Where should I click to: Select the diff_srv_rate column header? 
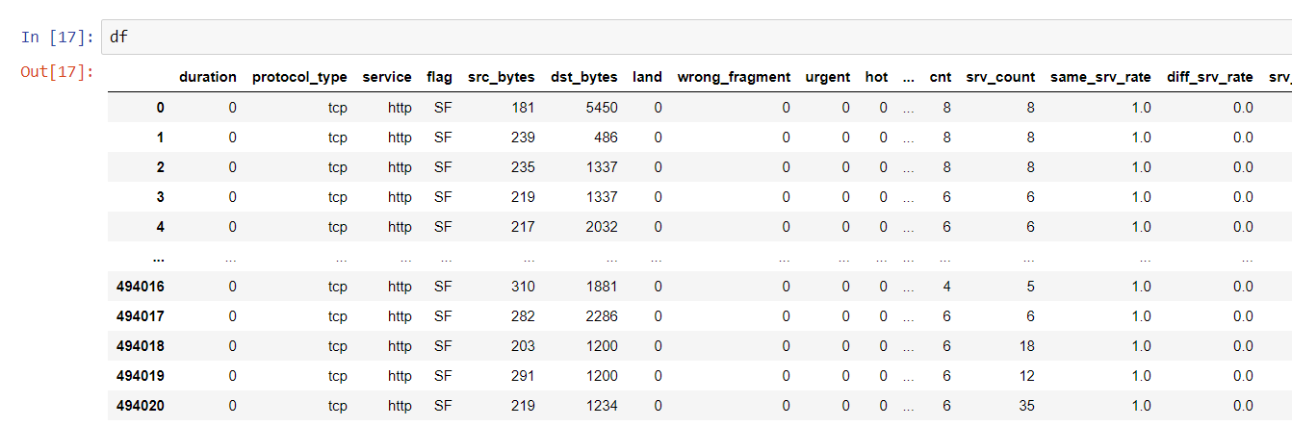(1210, 77)
